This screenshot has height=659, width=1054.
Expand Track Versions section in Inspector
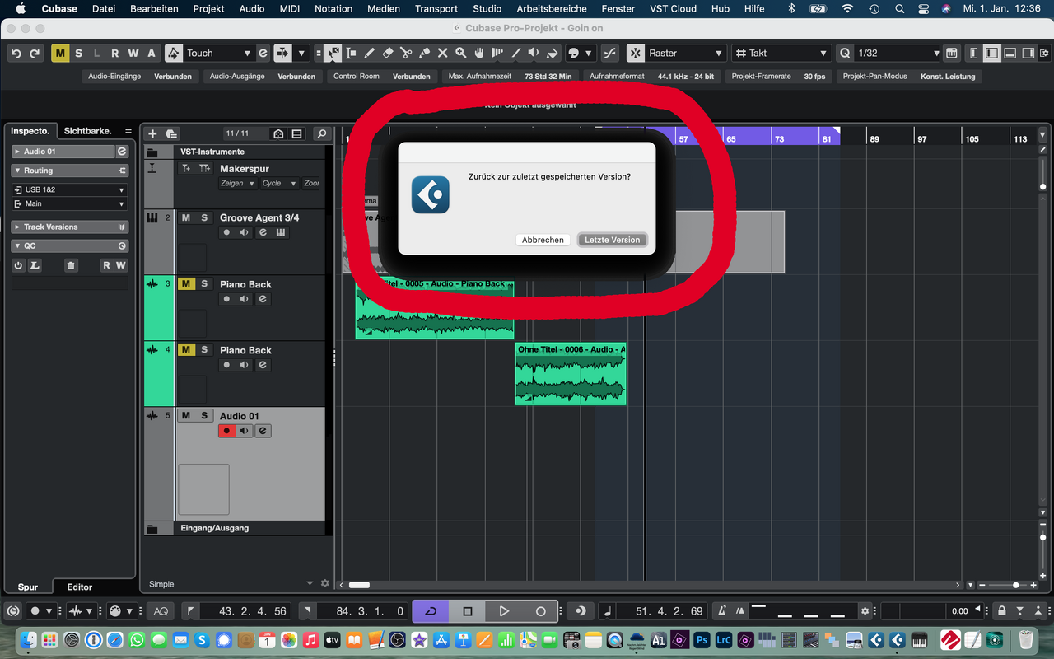point(70,227)
